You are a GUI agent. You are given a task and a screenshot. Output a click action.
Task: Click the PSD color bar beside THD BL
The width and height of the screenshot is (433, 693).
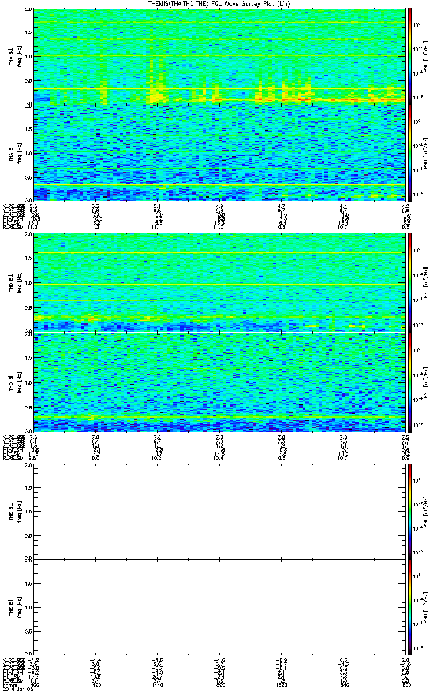tap(410, 283)
